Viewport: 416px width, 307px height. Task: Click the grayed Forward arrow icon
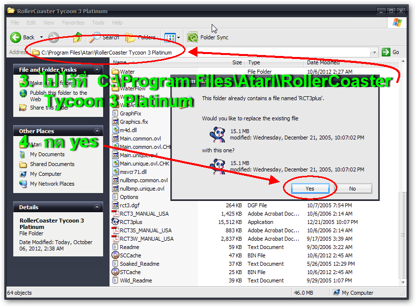point(54,37)
